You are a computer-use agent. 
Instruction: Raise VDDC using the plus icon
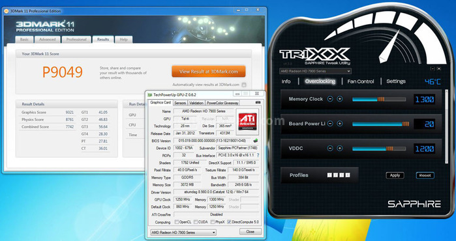(x=340, y=149)
